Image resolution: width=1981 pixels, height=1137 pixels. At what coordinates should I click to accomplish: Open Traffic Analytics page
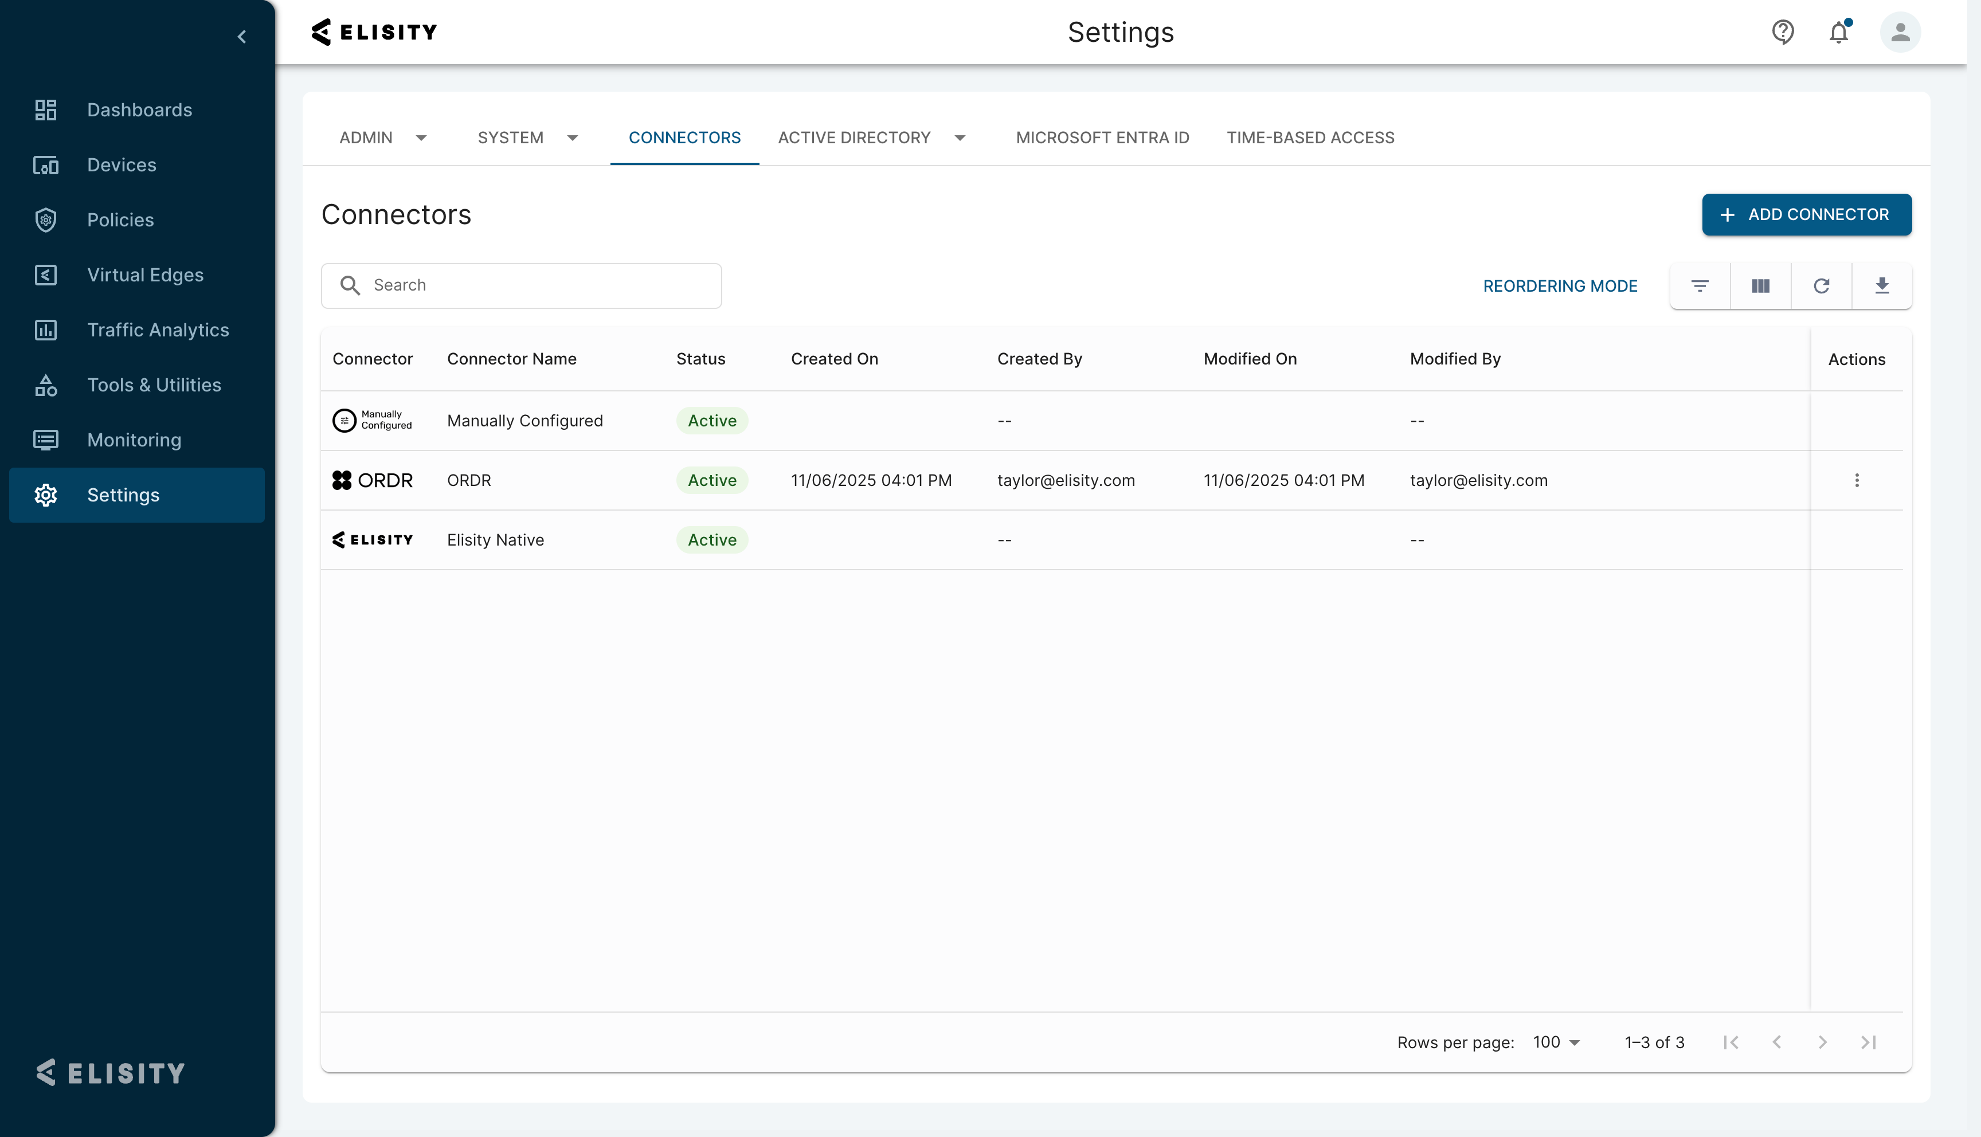[159, 330]
